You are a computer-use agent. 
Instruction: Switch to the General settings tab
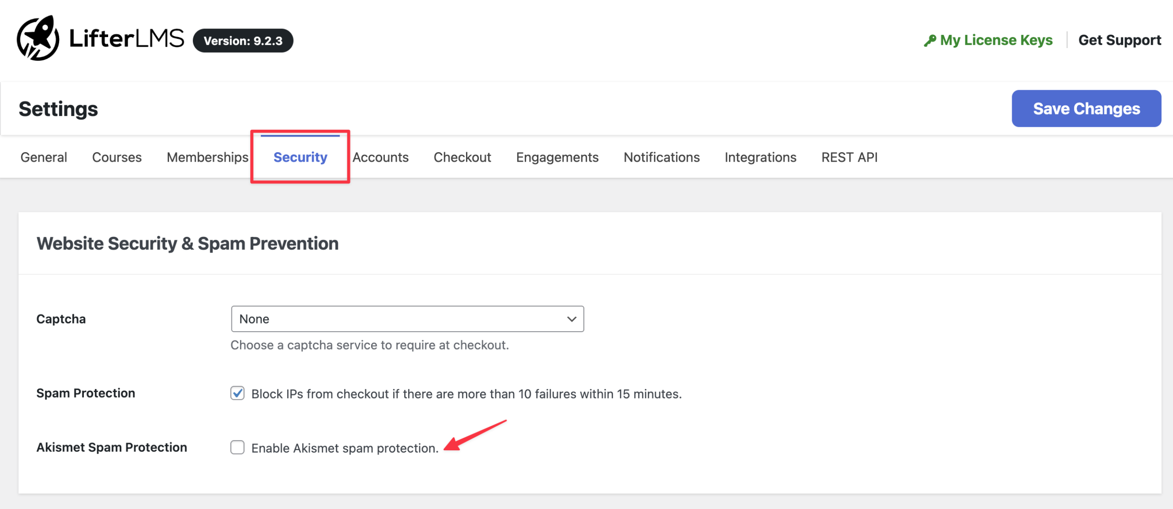coord(44,157)
